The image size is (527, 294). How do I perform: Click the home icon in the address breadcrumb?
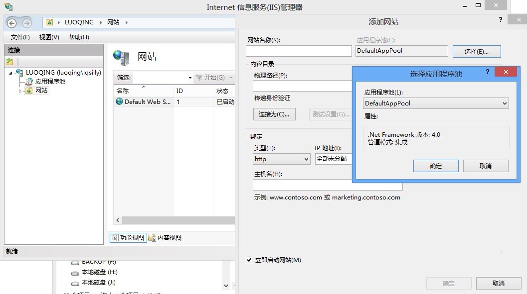point(49,22)
